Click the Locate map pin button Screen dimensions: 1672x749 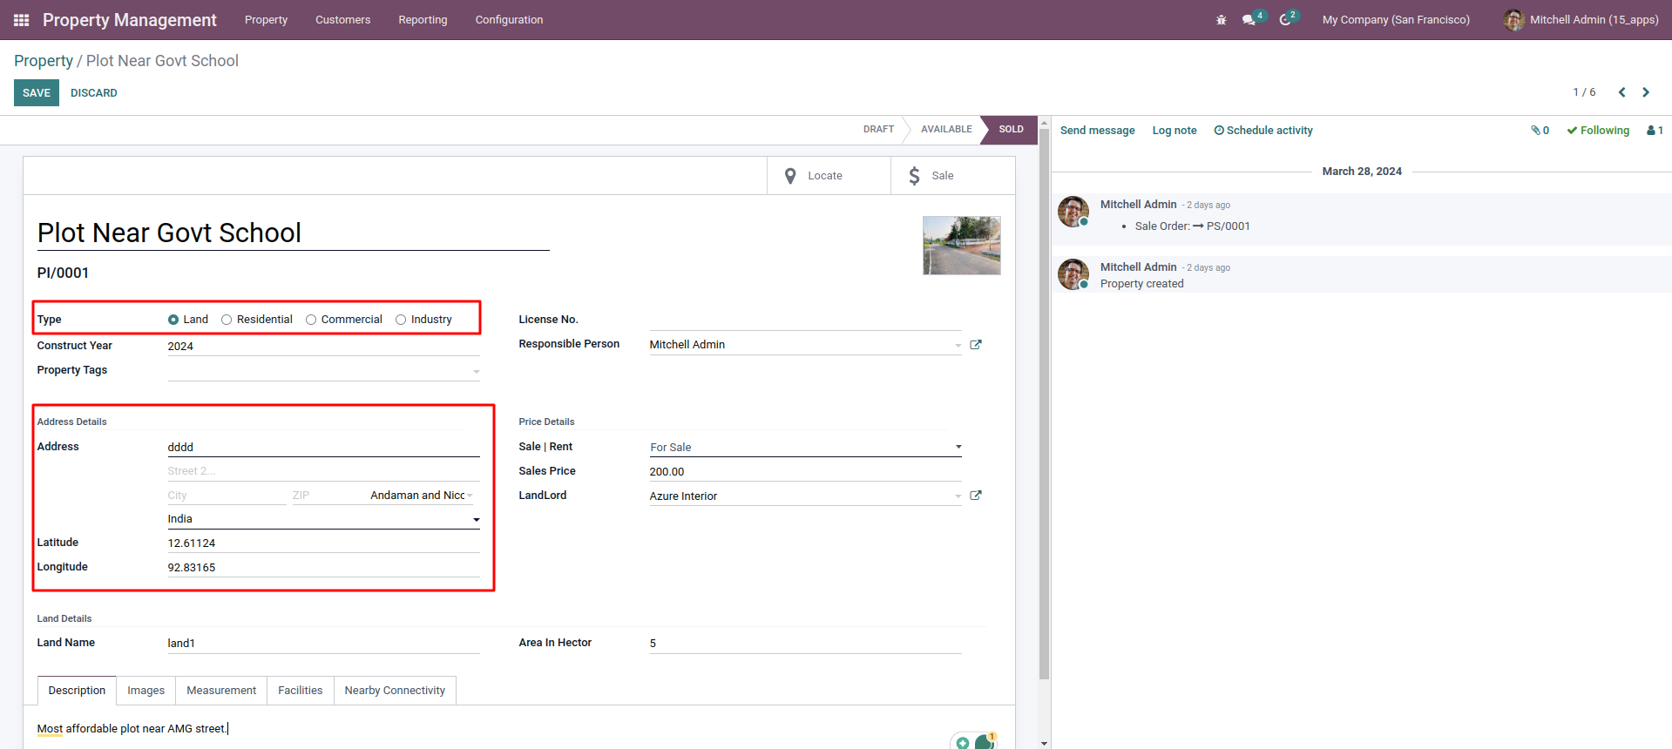pos(829,176)
